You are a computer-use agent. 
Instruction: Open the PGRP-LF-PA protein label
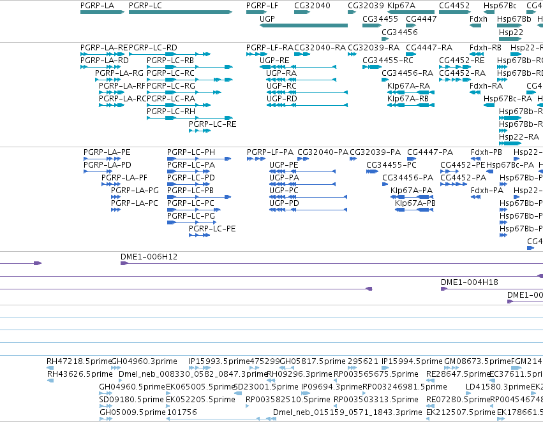270,152
